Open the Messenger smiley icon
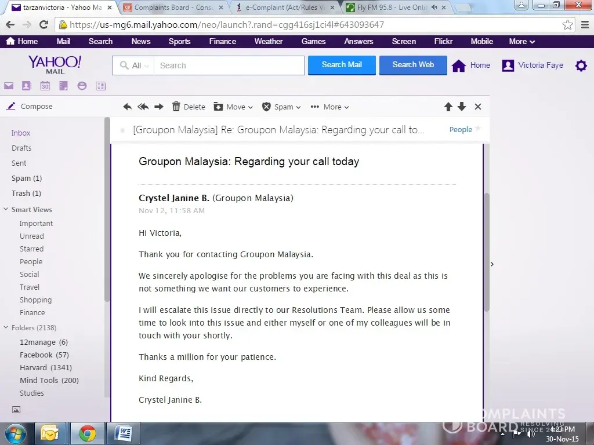594x445 pixels. 82,86
